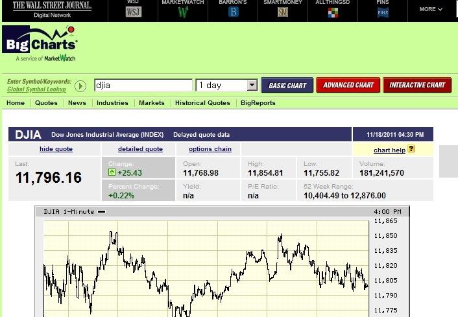Click the Interactive Chart button
This screenshot has width=458, height=317.
(x=417, y=85)
